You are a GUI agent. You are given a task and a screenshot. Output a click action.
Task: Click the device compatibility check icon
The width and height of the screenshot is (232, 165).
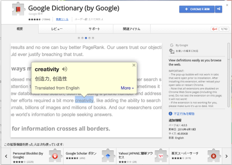pos(172,51)
